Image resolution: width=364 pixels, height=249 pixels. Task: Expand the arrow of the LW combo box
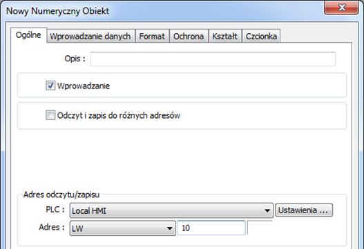pyautogui.click(x=170, y=228)
